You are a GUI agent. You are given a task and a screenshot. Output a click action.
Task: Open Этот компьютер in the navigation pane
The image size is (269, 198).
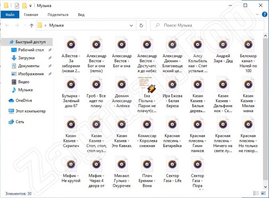(31, 111)
